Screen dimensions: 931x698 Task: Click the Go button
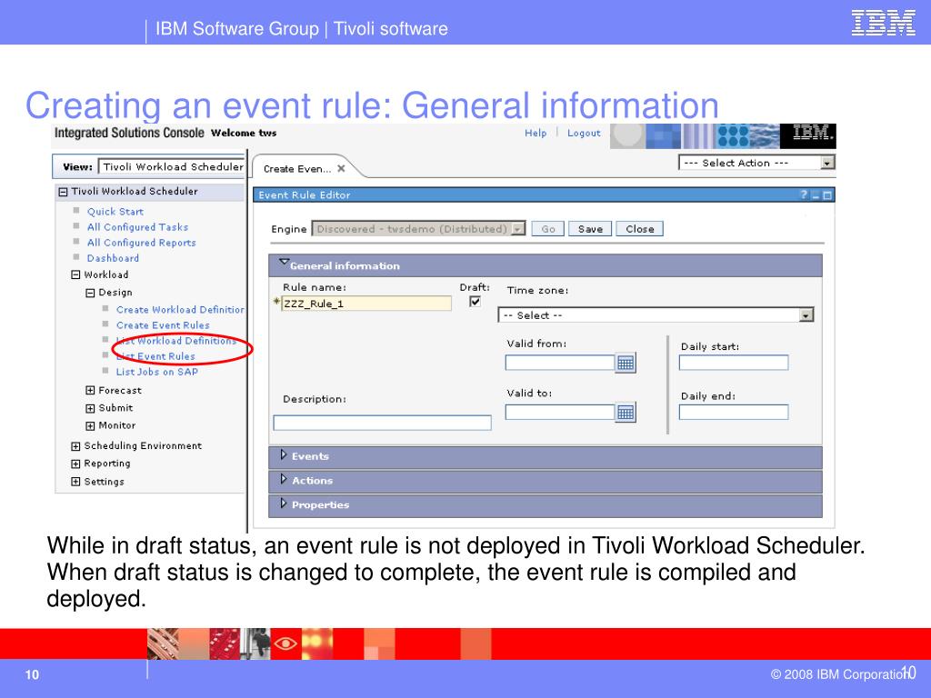click(x=548, y=229)
